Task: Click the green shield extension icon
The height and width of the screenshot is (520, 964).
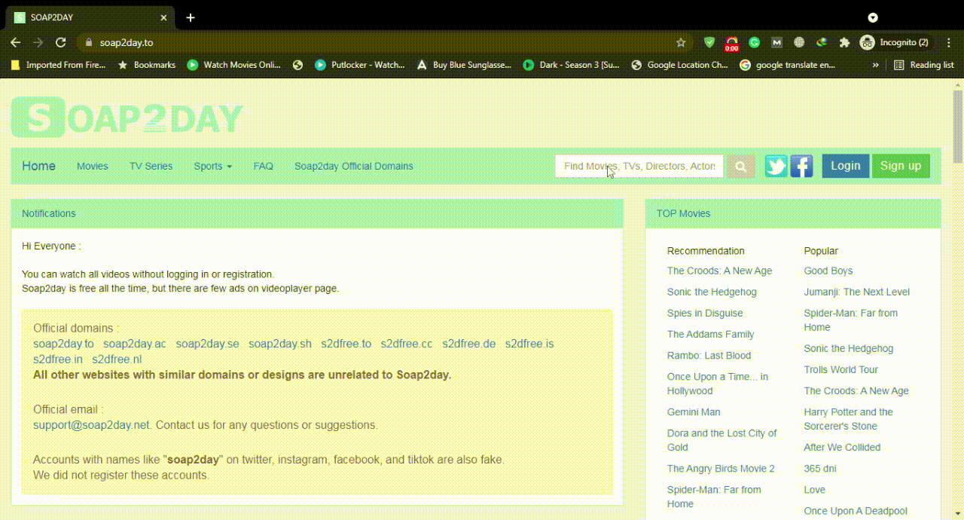Action: (709, 42)
